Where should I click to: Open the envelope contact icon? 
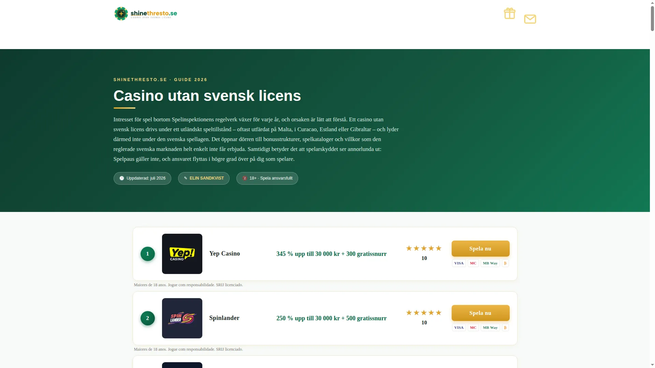tap(530, 19)
